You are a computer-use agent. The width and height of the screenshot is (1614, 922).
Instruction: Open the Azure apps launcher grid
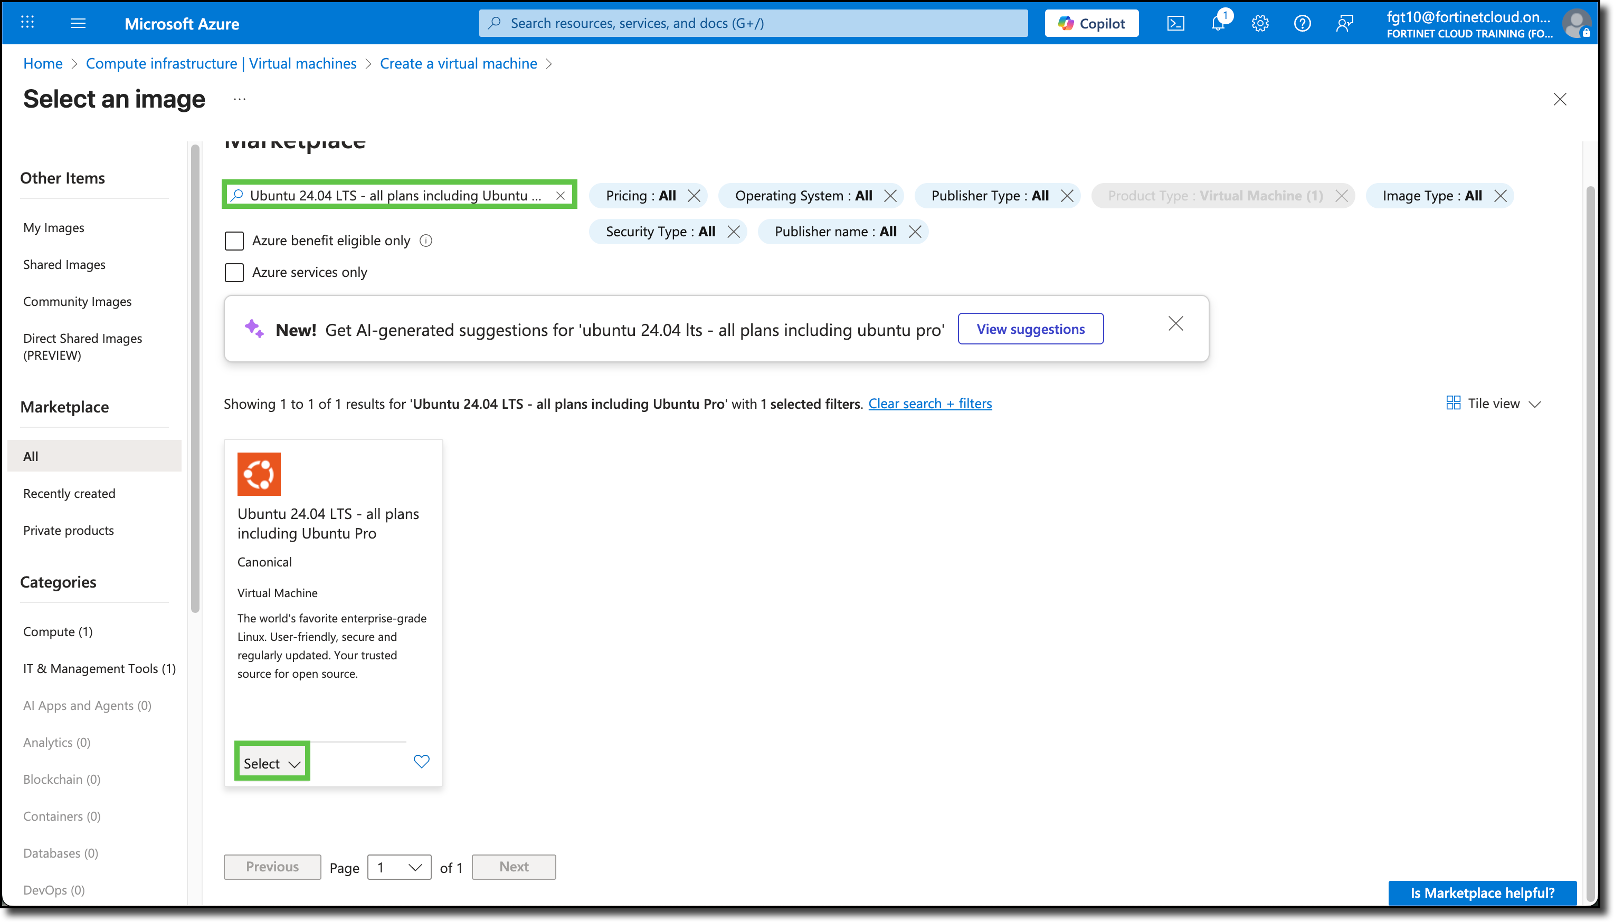tap(27, 23)
